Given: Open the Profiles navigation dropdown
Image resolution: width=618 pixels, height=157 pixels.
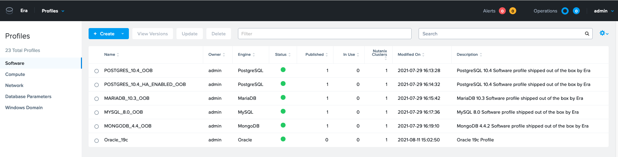Looking at the screenshot, I should pos(53,11).
